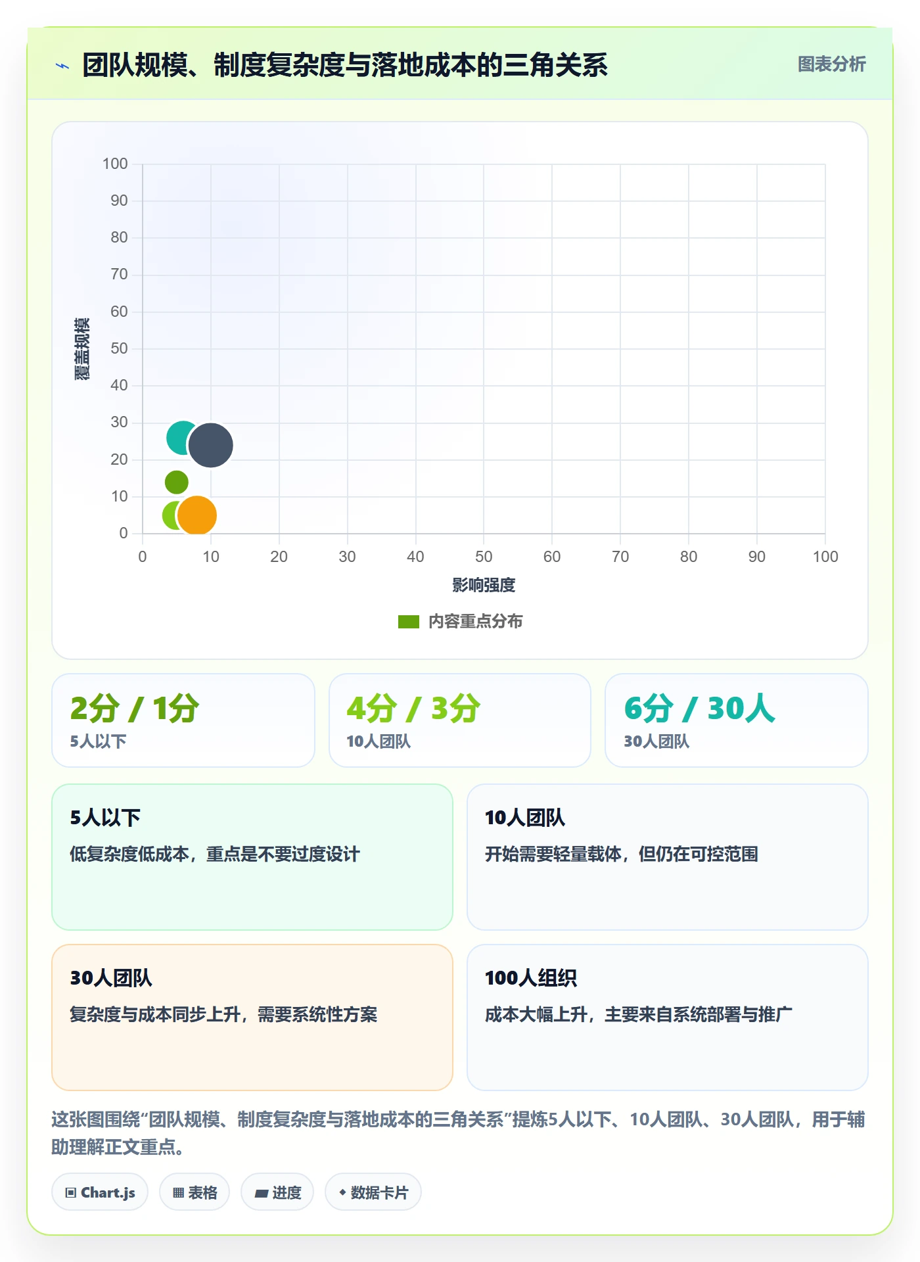The height and width of the screenshot is (1262, 920).
Task: Select the dark slate bubble in the chart
Action: point(211,445)
